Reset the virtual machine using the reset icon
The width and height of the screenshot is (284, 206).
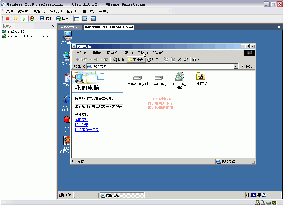click(x=32, y=19)
